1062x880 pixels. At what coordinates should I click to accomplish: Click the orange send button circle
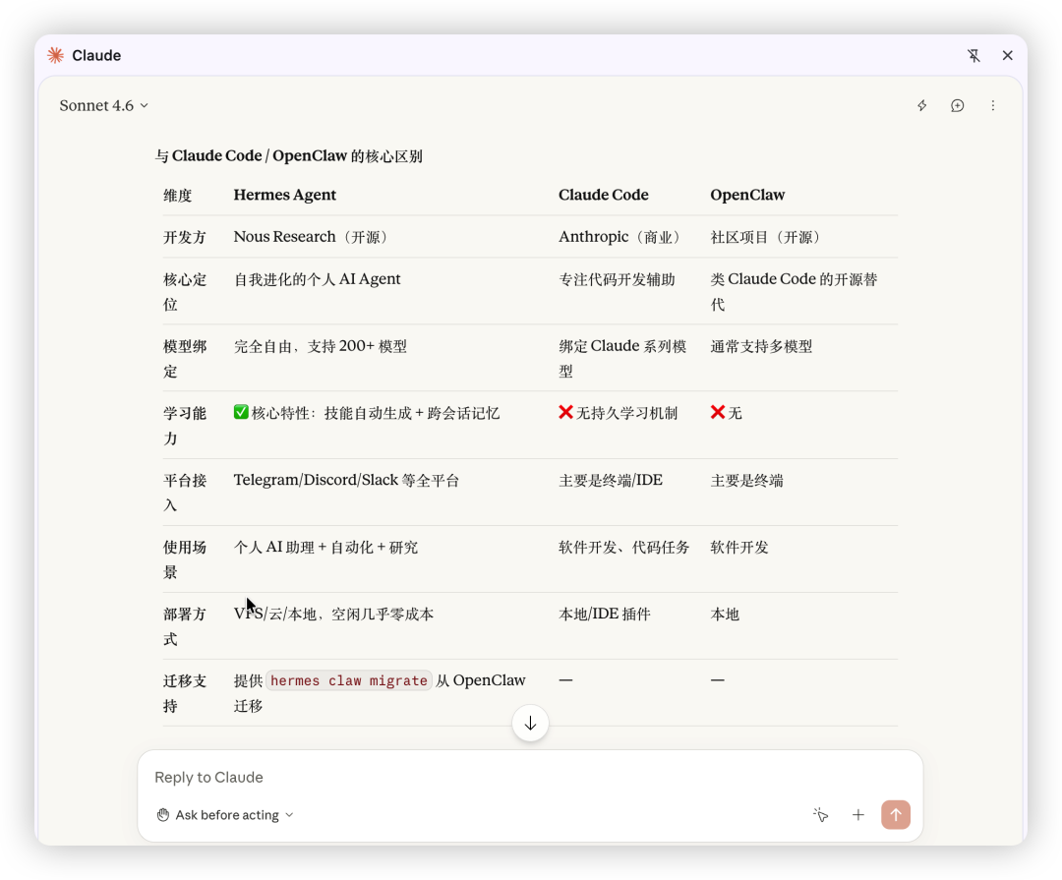(895, 814)
